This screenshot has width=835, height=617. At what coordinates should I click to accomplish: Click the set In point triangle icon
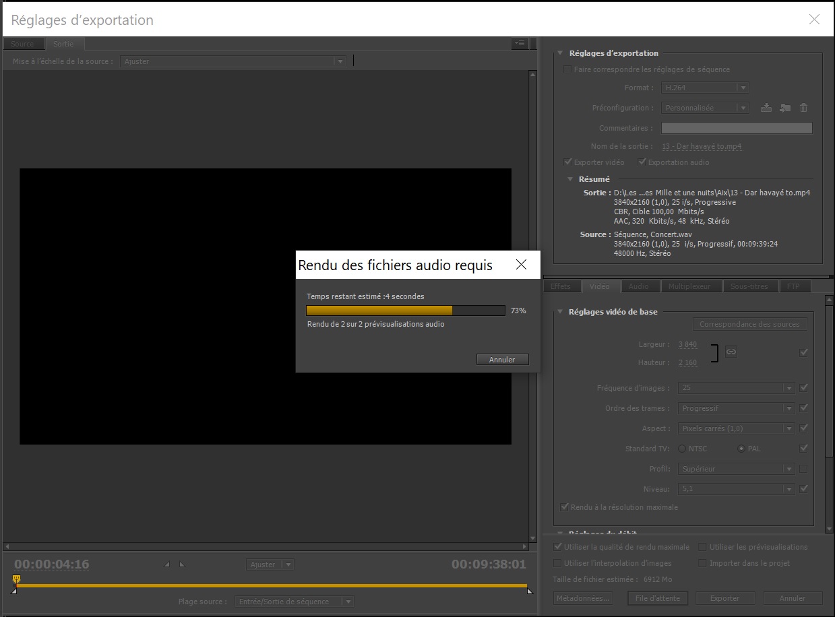(x=167, y=564)
